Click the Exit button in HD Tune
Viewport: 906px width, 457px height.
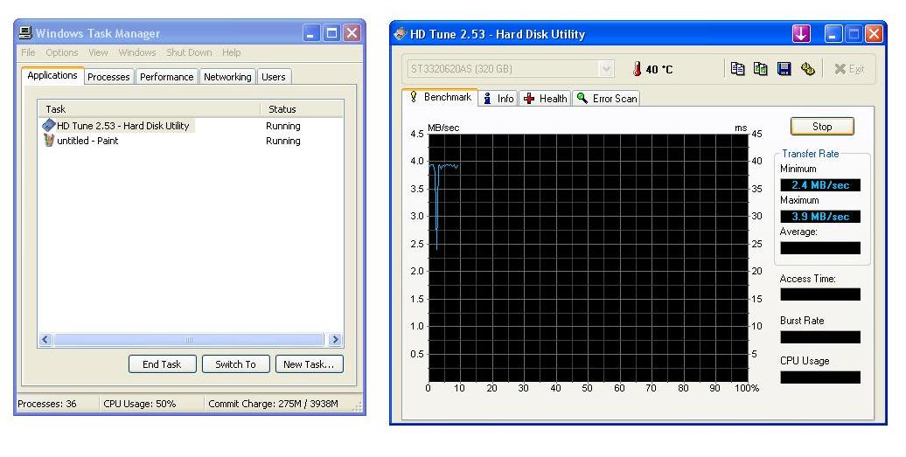(849, 69)
